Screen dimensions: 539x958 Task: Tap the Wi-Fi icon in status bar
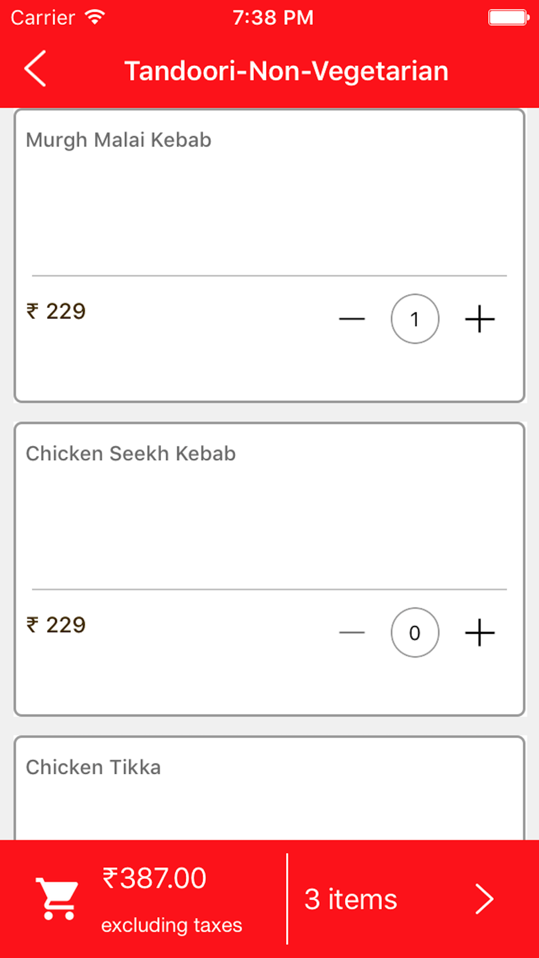(95, 17)
